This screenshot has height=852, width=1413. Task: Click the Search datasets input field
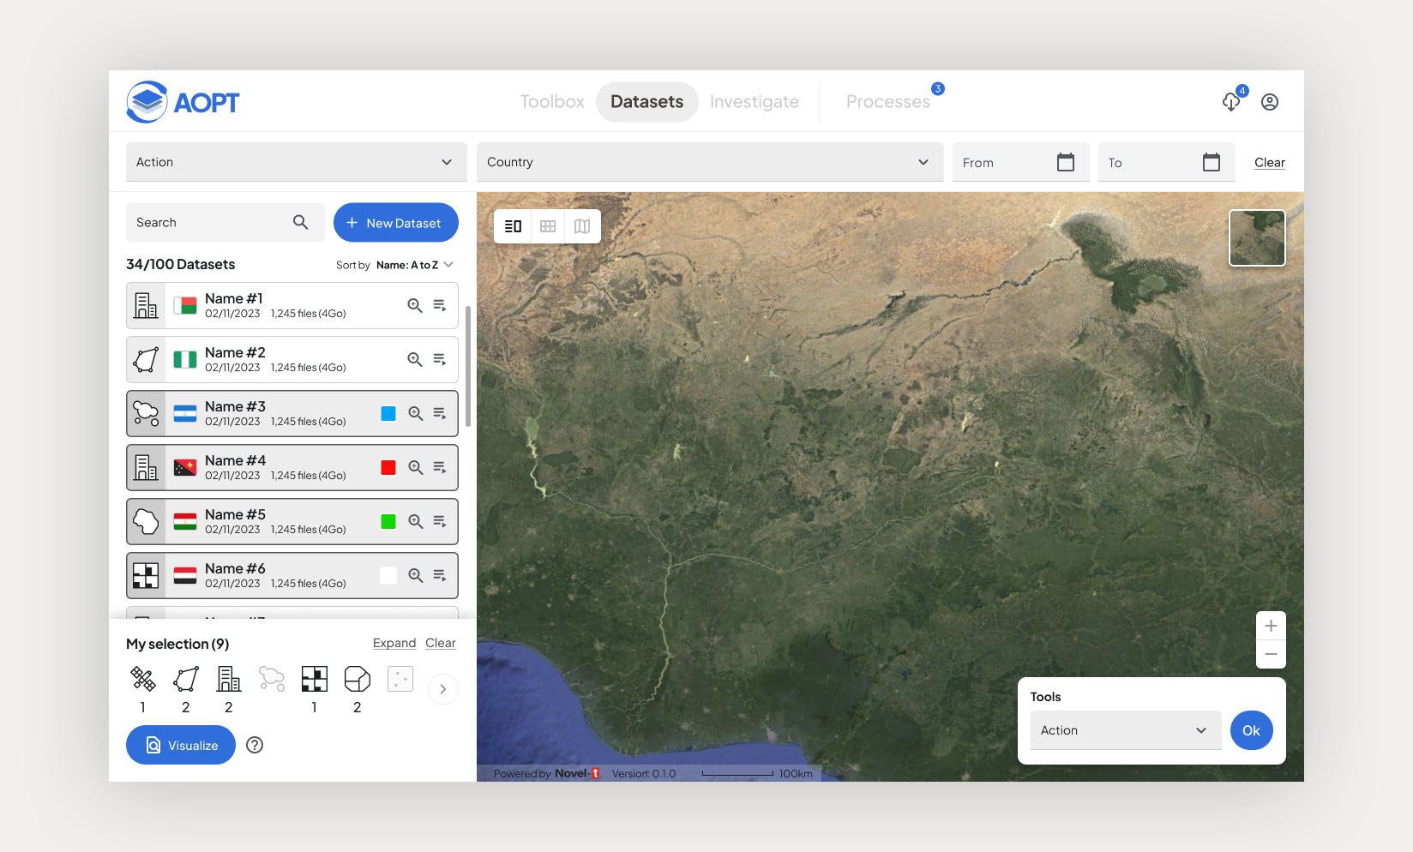(x=210, y=223)
